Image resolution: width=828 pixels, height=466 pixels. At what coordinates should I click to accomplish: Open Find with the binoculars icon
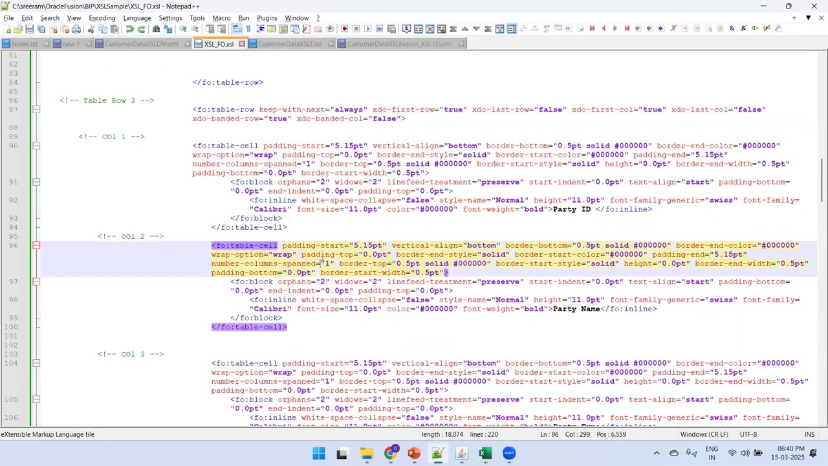tap(157, 28)
